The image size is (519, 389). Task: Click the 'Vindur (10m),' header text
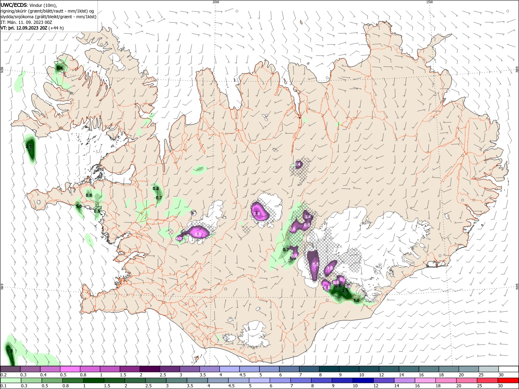click(x=43, y=5)
